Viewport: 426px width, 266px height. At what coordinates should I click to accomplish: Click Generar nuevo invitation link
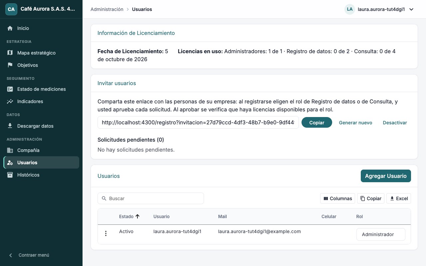355,123
